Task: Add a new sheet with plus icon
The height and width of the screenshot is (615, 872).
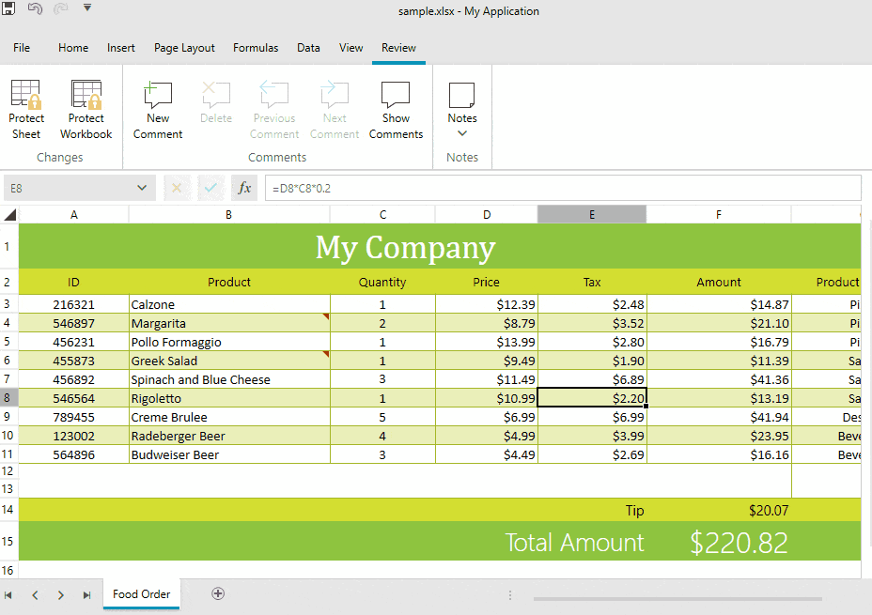Action: 218,593
